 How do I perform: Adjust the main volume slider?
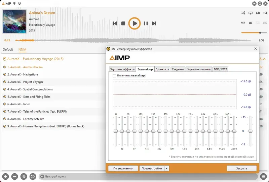[x=254, y=33]
